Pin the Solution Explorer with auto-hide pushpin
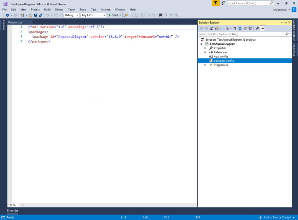 [x=286, y=22]
